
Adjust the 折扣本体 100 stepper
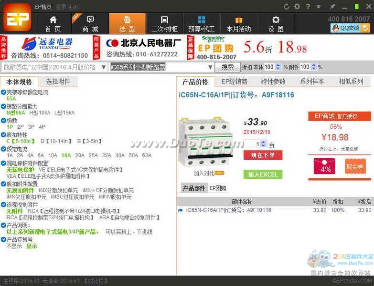278,67
